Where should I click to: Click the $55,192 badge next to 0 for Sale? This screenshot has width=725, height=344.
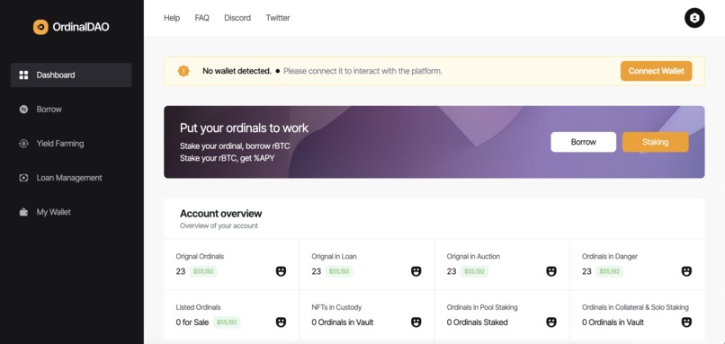point(227,322)
